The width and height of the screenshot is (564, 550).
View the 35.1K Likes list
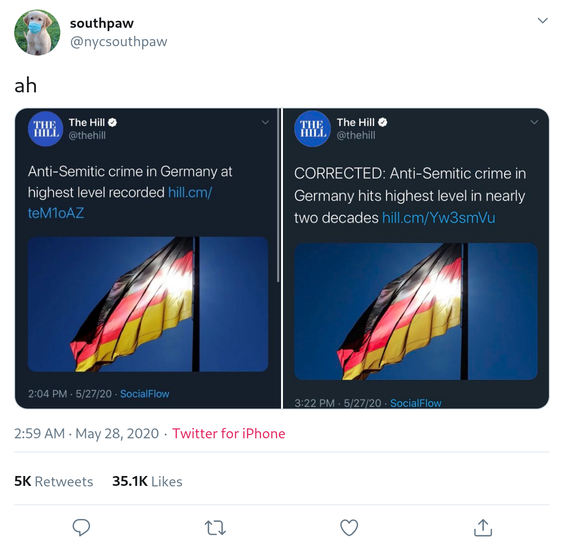147,481
